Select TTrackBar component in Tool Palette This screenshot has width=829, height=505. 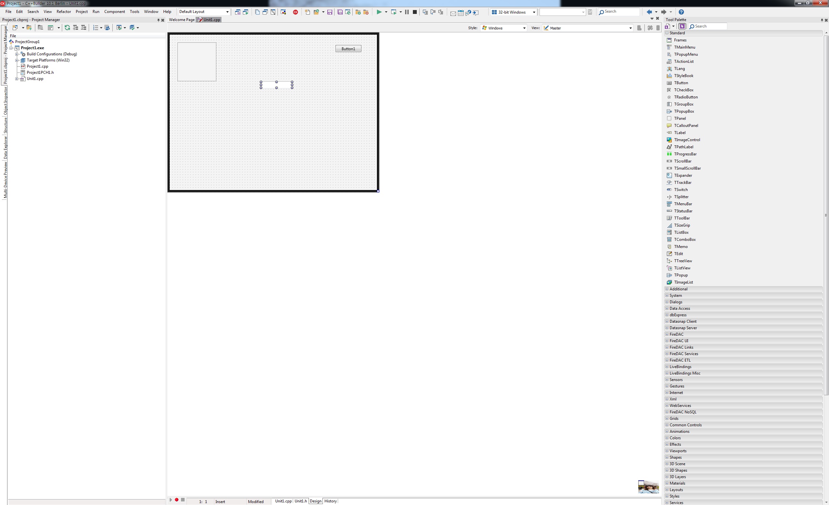tap(682, 183)
